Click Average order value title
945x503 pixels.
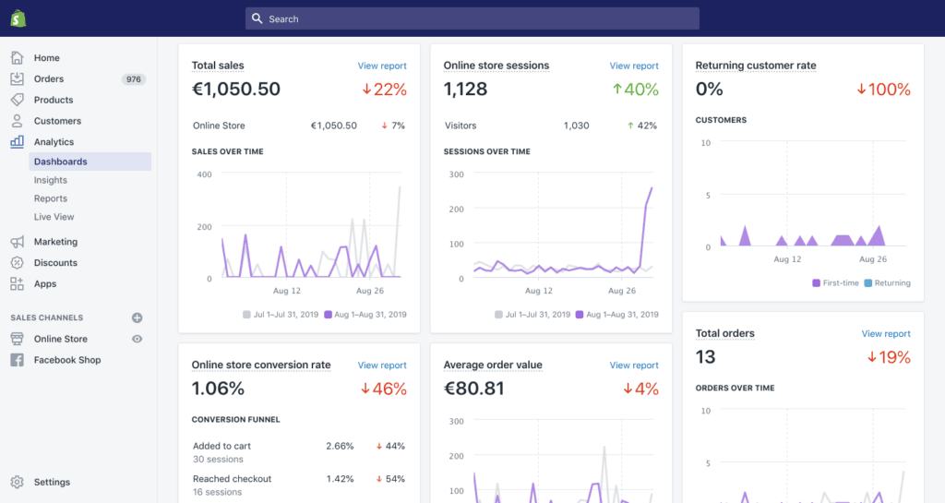click(493, 365)
